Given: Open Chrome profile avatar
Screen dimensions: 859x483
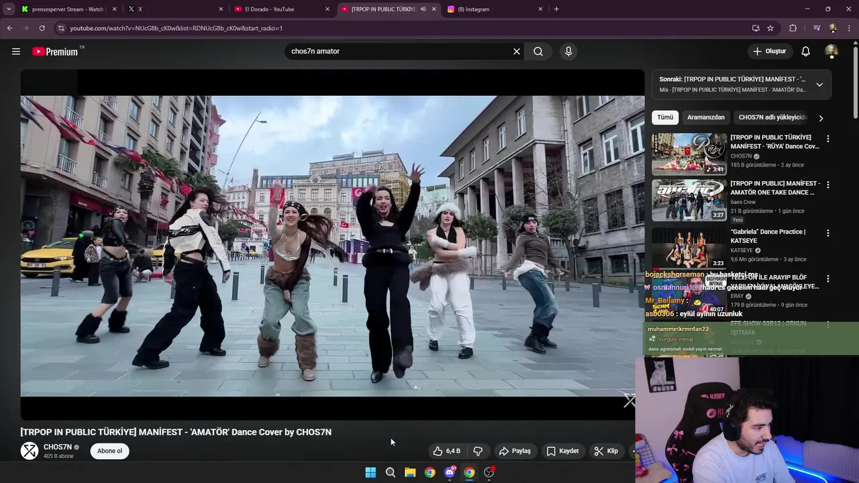Looking at the screenshot, I should click(833, 28).
